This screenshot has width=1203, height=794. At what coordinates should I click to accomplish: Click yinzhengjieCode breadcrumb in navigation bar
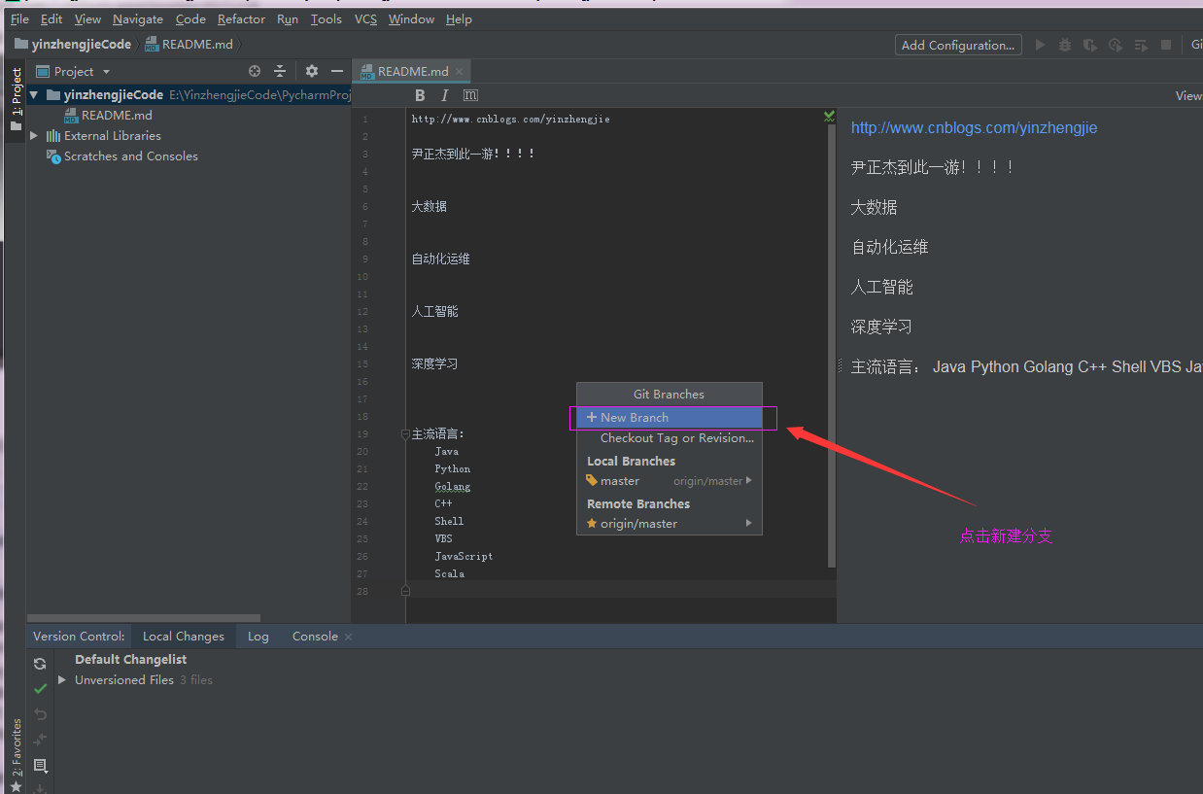(81, 45)
